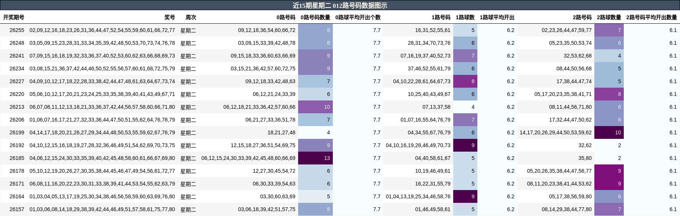Select draw numbers starting 04,14,17,18,20,21
This screenshot has height=216, width=680.
(x=102, y=132)
